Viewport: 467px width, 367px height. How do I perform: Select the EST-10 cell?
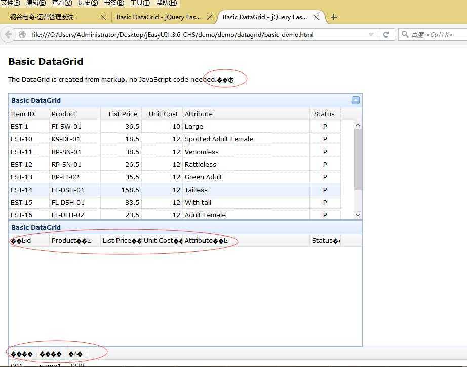click(29, 139)
